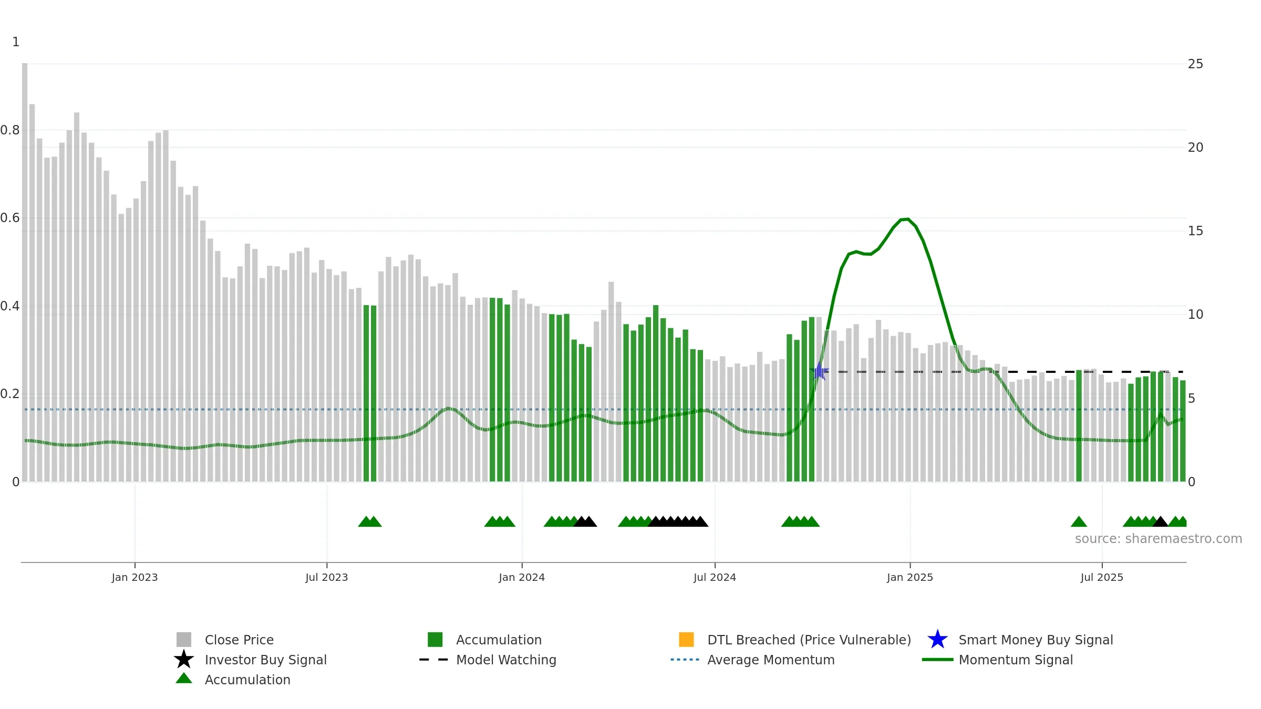Click the Jan 2023 axis label
Viewport: 1261px width, 709px height.
click(135, 577)
